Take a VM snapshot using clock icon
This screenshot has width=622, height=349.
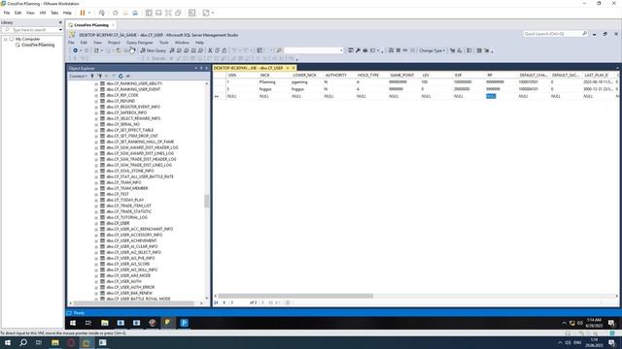coord(116,13)
